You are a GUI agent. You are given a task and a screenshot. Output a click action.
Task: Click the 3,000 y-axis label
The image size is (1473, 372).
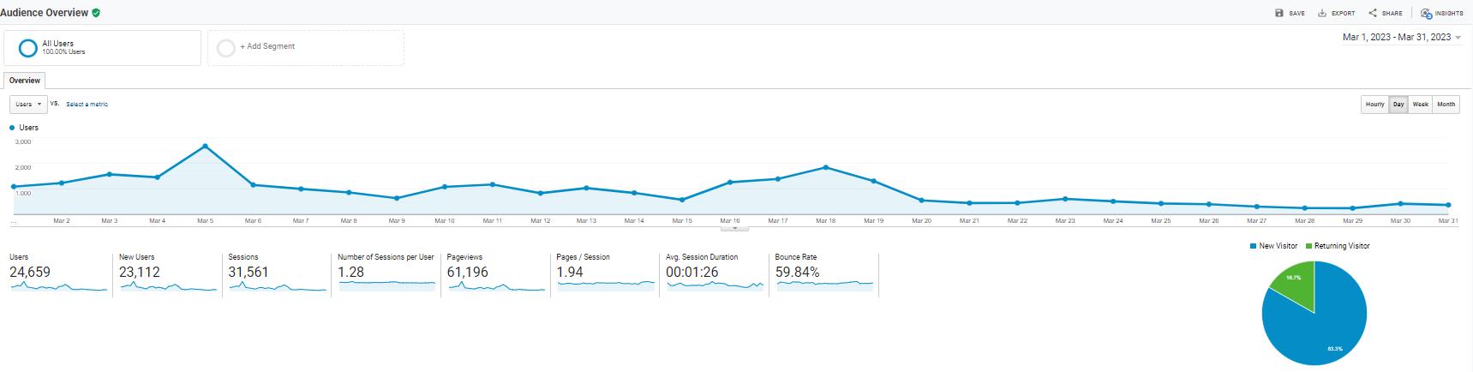(x=23, y=141)
